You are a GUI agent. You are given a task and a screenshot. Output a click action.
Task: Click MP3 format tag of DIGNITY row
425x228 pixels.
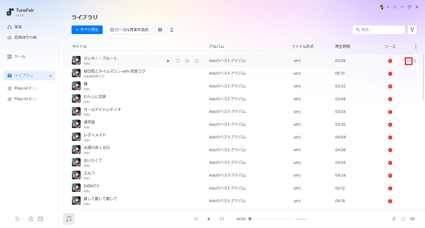(297, 188)
